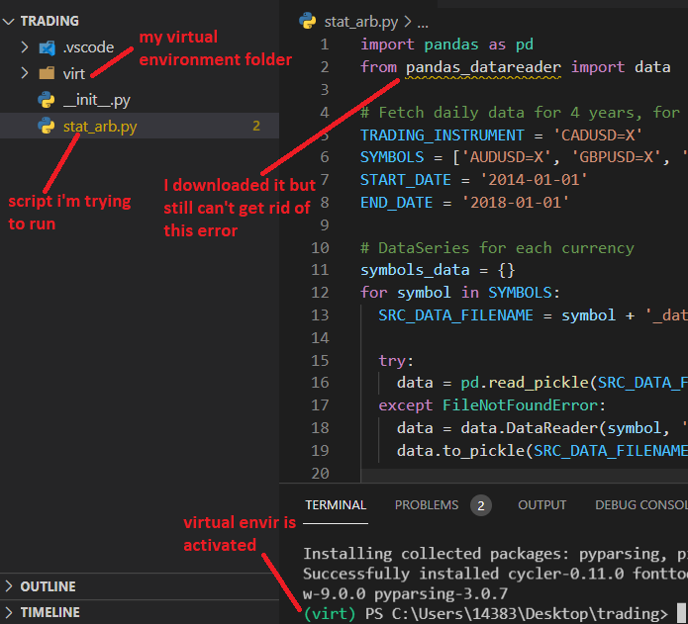This screenshot has height=624, width=688.
Task: Click the number 2 badge on Problems tab
Action: click(481, 505)
